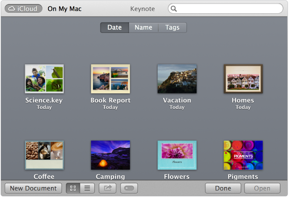Click the Camping file name label

click(110, 177)
